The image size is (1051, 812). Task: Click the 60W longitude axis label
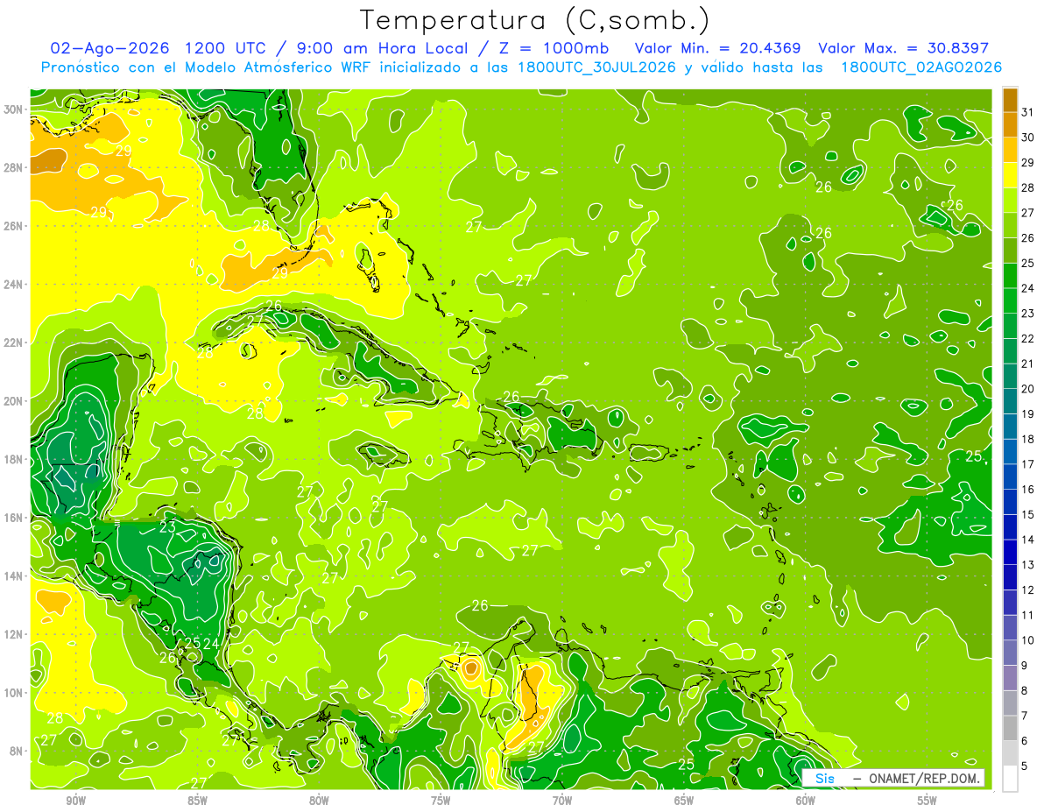point(806,800)
